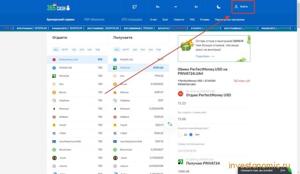300x174 pixels.
Task: Click BitcoinCash icon in Получаете list
Action: 115,150
